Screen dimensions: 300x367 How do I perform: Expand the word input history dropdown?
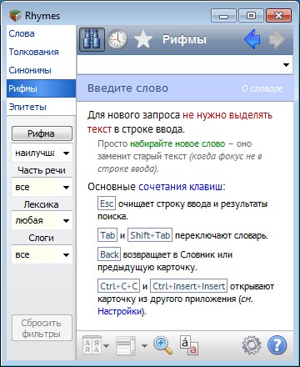pyautogui.click(x=286, y=65)
